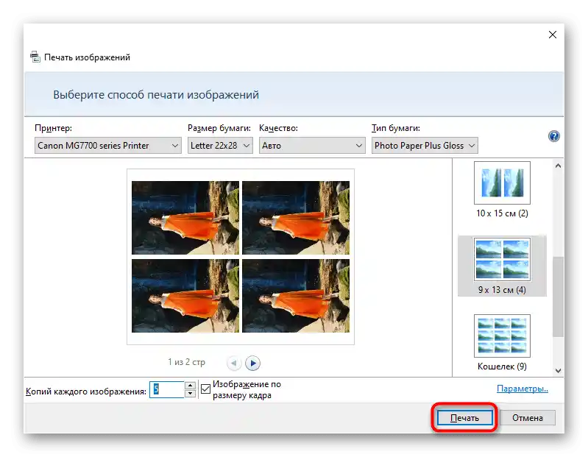Click the 'Выберите способ печати изображений' heading
This screenshot has height=457, width=588.
[x=156, y=95]
